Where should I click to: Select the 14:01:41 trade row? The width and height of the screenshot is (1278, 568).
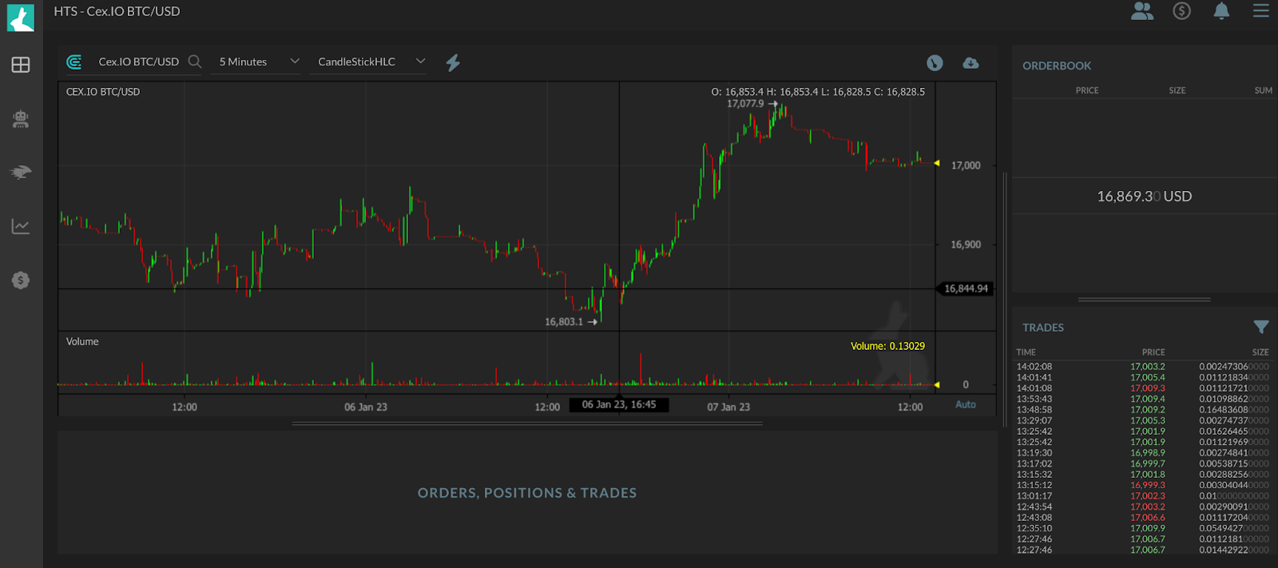1142,377
